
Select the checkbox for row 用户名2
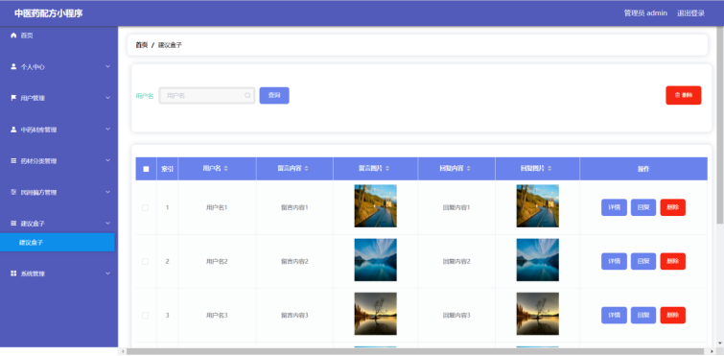tap(145, 261)
